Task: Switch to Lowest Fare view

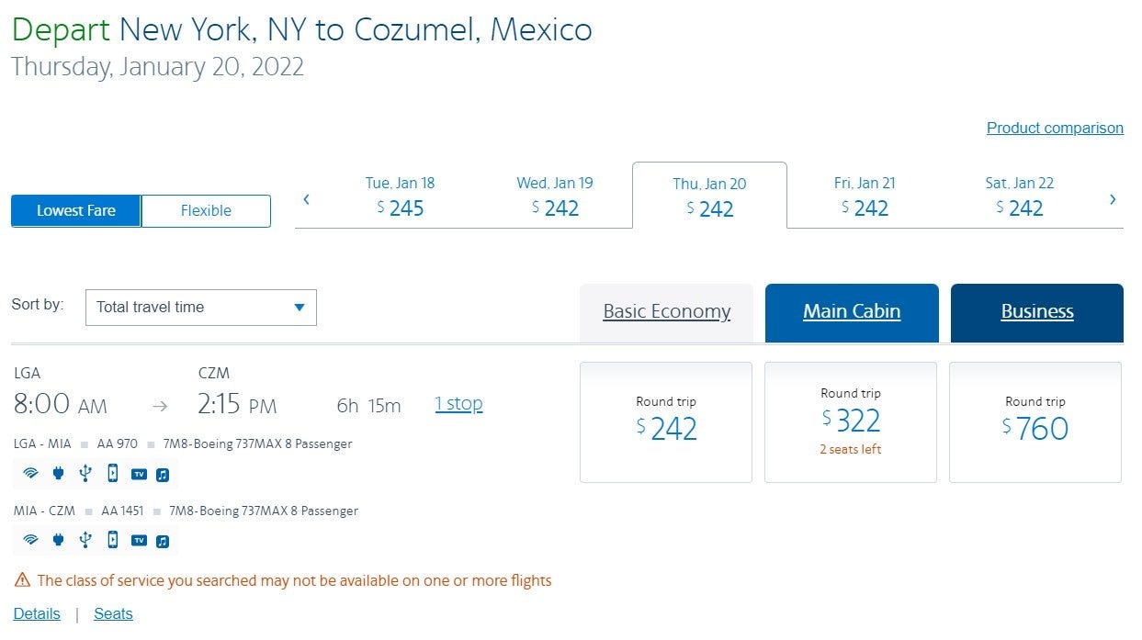Action: [76, 210]
